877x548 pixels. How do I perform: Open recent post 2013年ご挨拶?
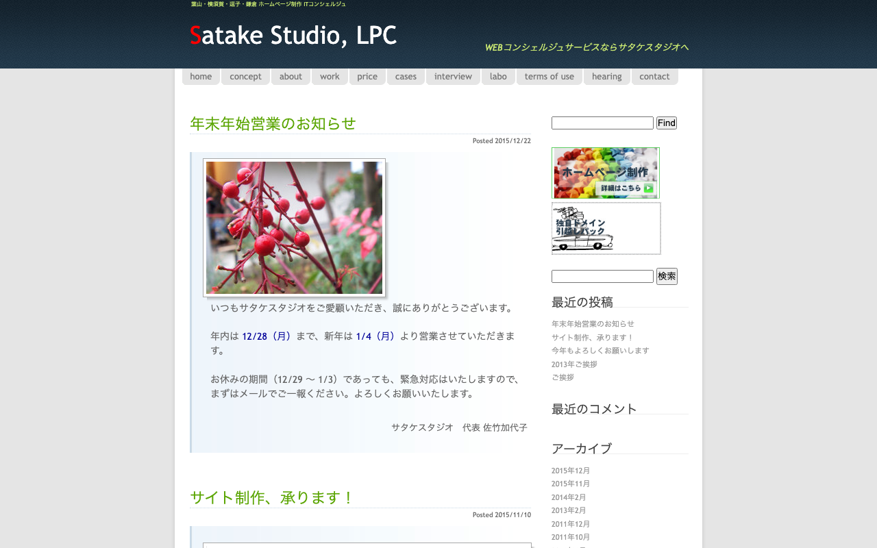[x=574, y=364]
